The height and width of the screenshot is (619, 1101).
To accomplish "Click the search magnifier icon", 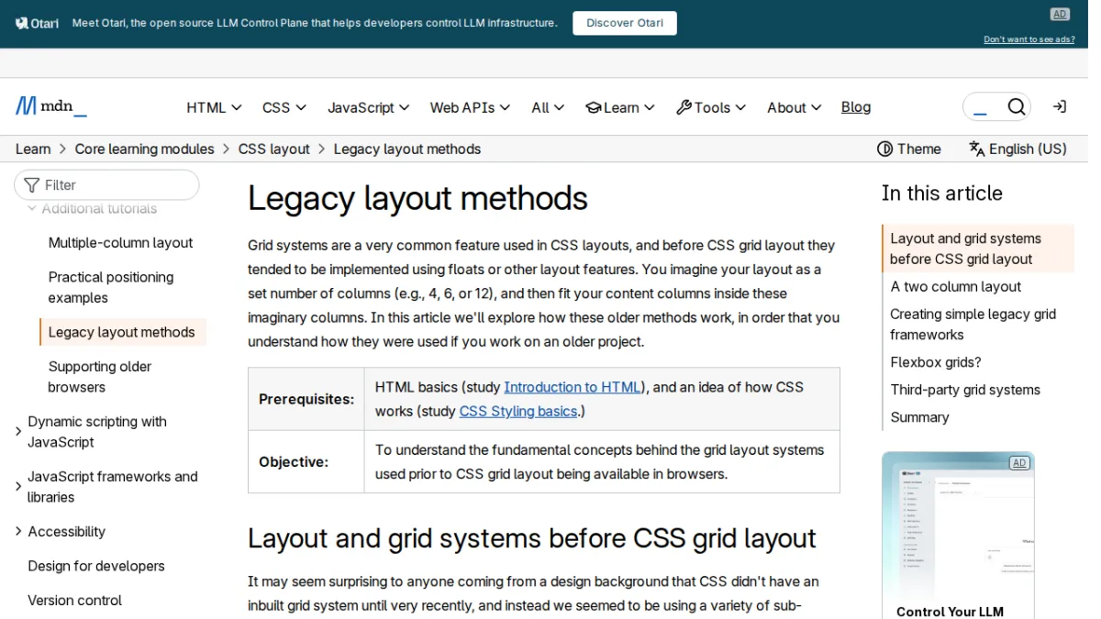I will click(x=1016, y=107).
